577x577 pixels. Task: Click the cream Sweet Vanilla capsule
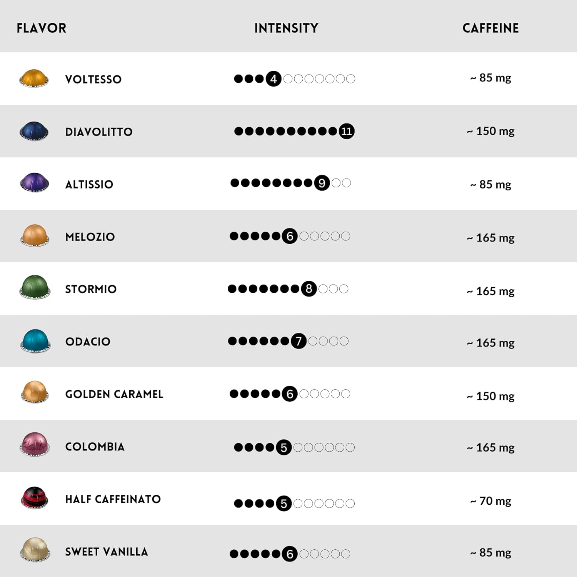click(x=35, y=550)
